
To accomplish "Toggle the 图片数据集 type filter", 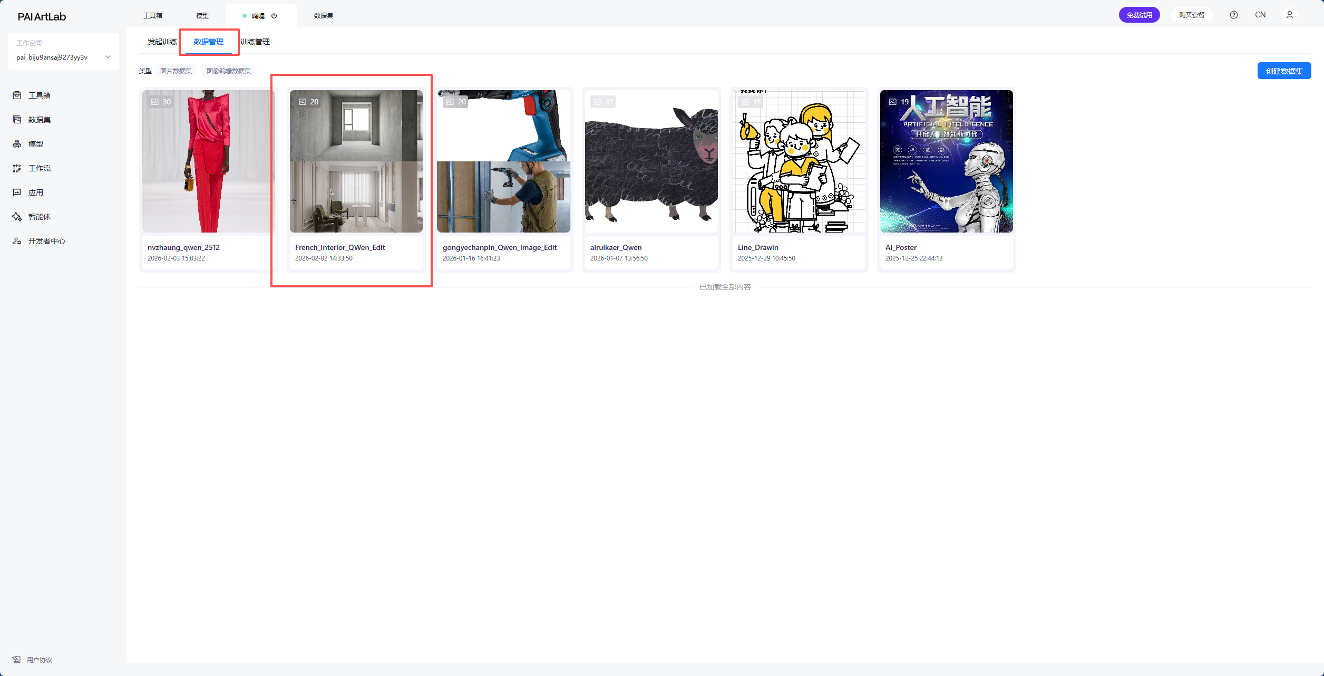I will pyautogui.click(x=176, y=71).
